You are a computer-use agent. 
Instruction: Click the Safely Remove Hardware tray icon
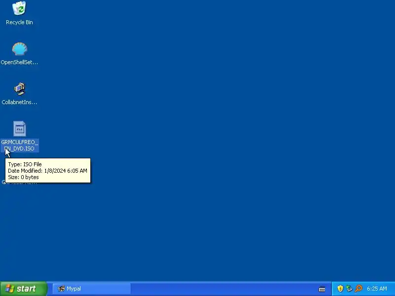349,289
